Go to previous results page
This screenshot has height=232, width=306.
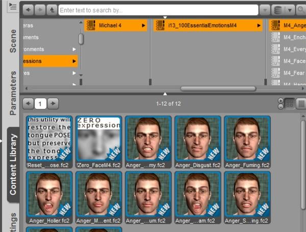click(29, 104)
